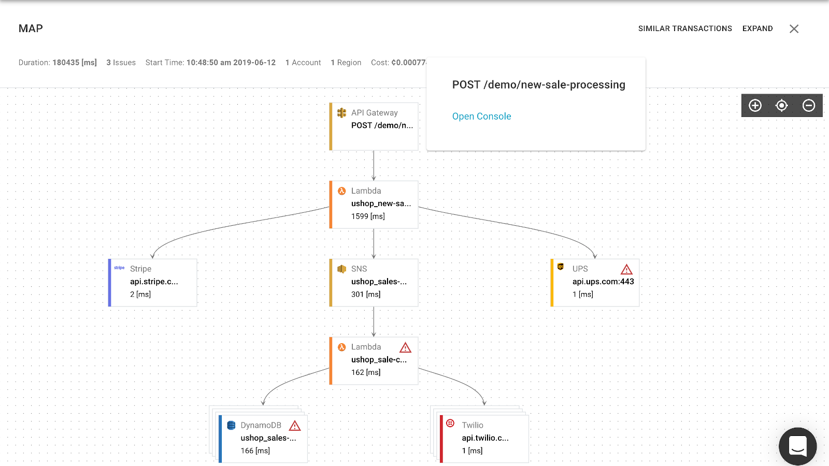
Task: Click the ushop_new-sa Lambda icon
Action: [341, 191]
